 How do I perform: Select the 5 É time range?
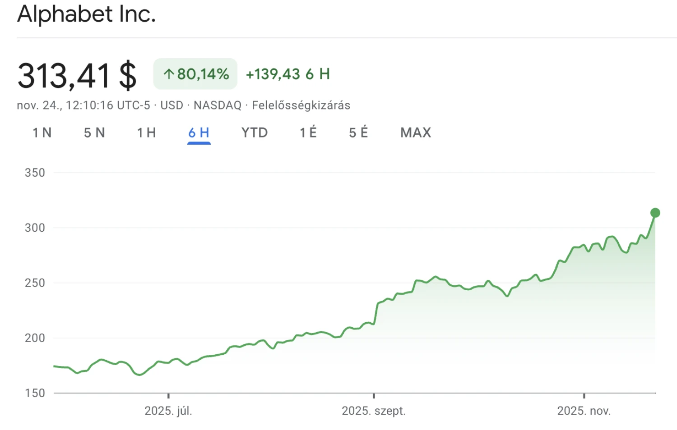point(358,133)
